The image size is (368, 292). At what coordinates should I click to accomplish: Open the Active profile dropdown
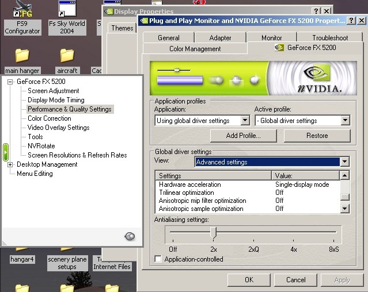345,121
